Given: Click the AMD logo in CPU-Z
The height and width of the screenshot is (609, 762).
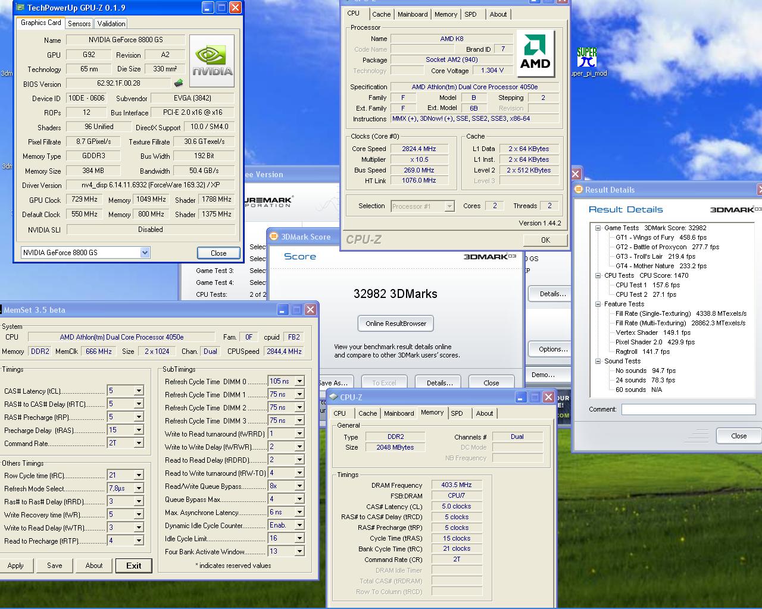Looking at the screenshot, I should tap(535, 54).
